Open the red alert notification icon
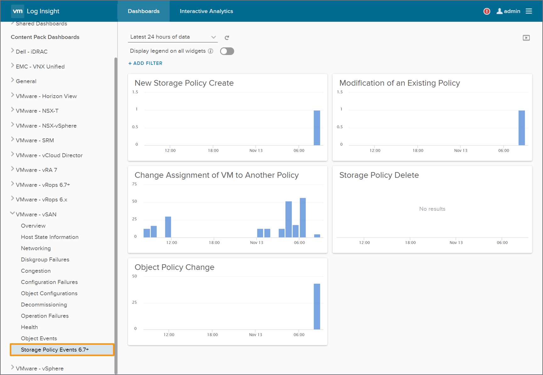Image resolution: width=543 pixels, height=375 pixels. click(487, 11)
